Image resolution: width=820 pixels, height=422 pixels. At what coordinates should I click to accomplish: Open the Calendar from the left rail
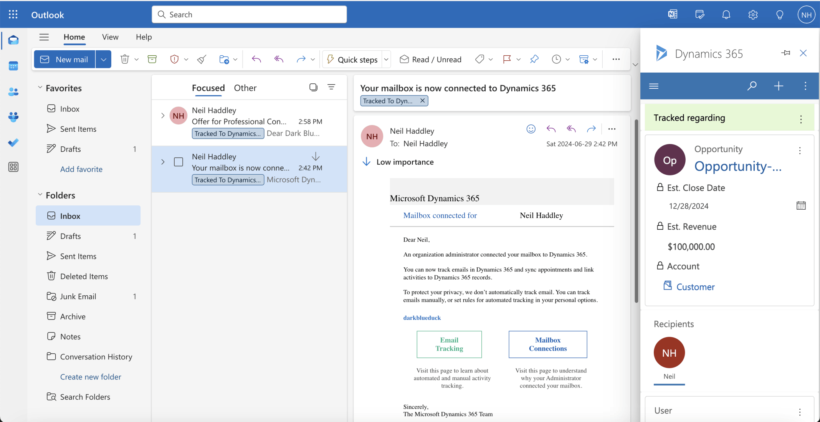(13, 66)
